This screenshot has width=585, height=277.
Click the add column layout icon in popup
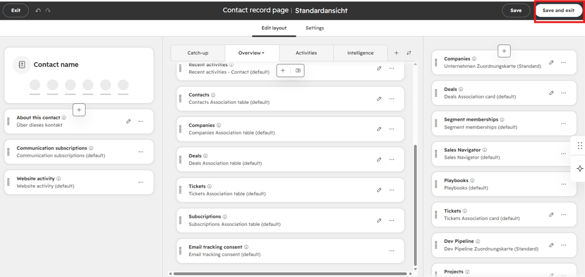pyautogui.click(x=298, y=70)
